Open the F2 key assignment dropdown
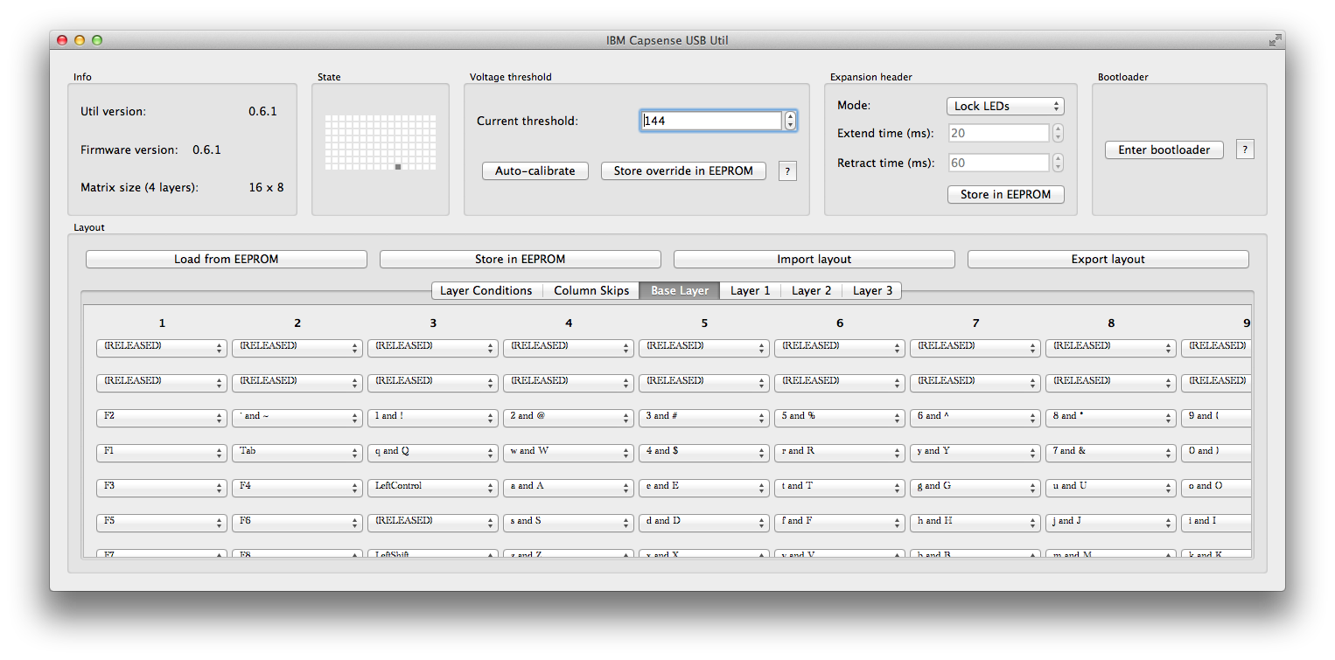The width and height of the screenshot is (1335, 660). pos(161,417)
